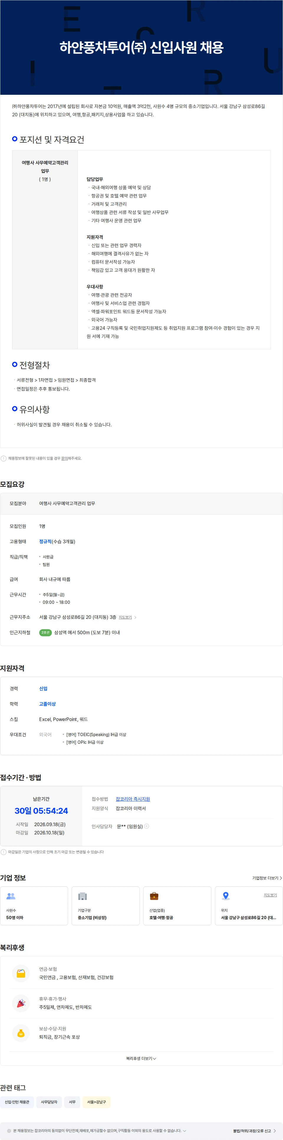Expand 인사담당자 details with plus icon
The image size is (283, 1140).
click(x=147, y=826)
